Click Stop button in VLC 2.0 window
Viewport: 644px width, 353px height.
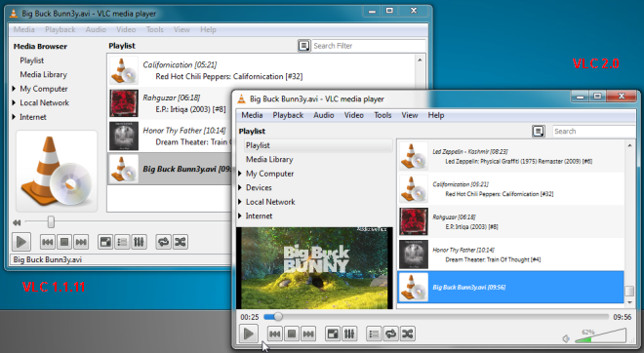[292, 334]
